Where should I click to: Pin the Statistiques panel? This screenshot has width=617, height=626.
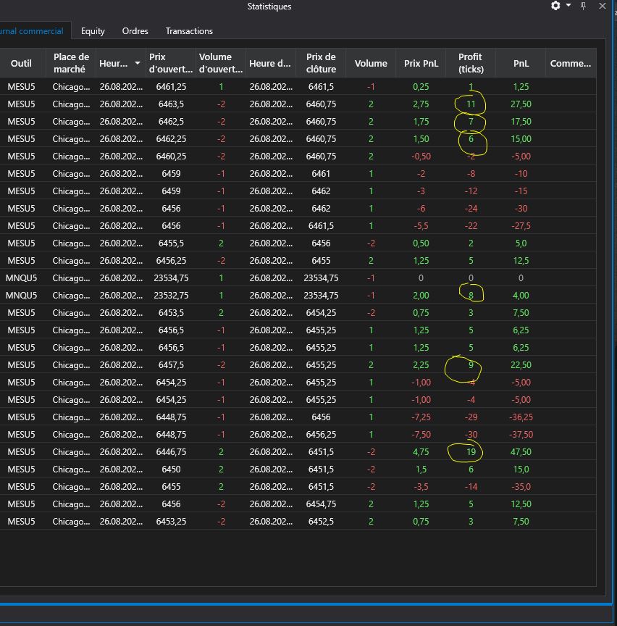click(x=584, y=6)
